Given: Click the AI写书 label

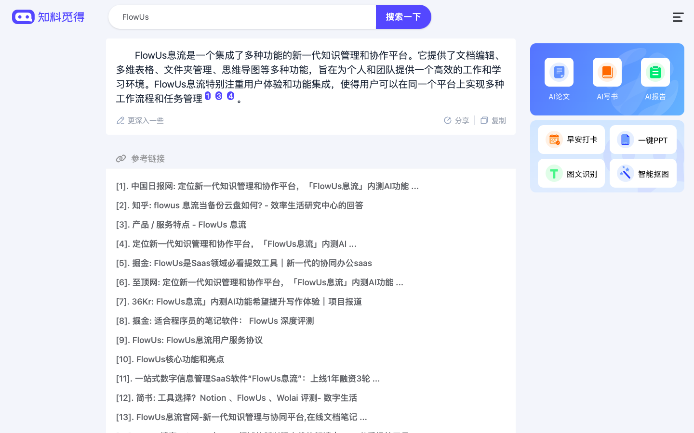Looking at the screenshot, I should point(607,97).
